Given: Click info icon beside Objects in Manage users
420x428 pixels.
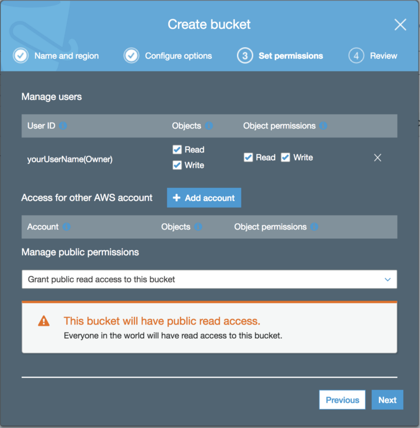Looking at the screenshot, I should pyautogui.click(x=209, y=126).
